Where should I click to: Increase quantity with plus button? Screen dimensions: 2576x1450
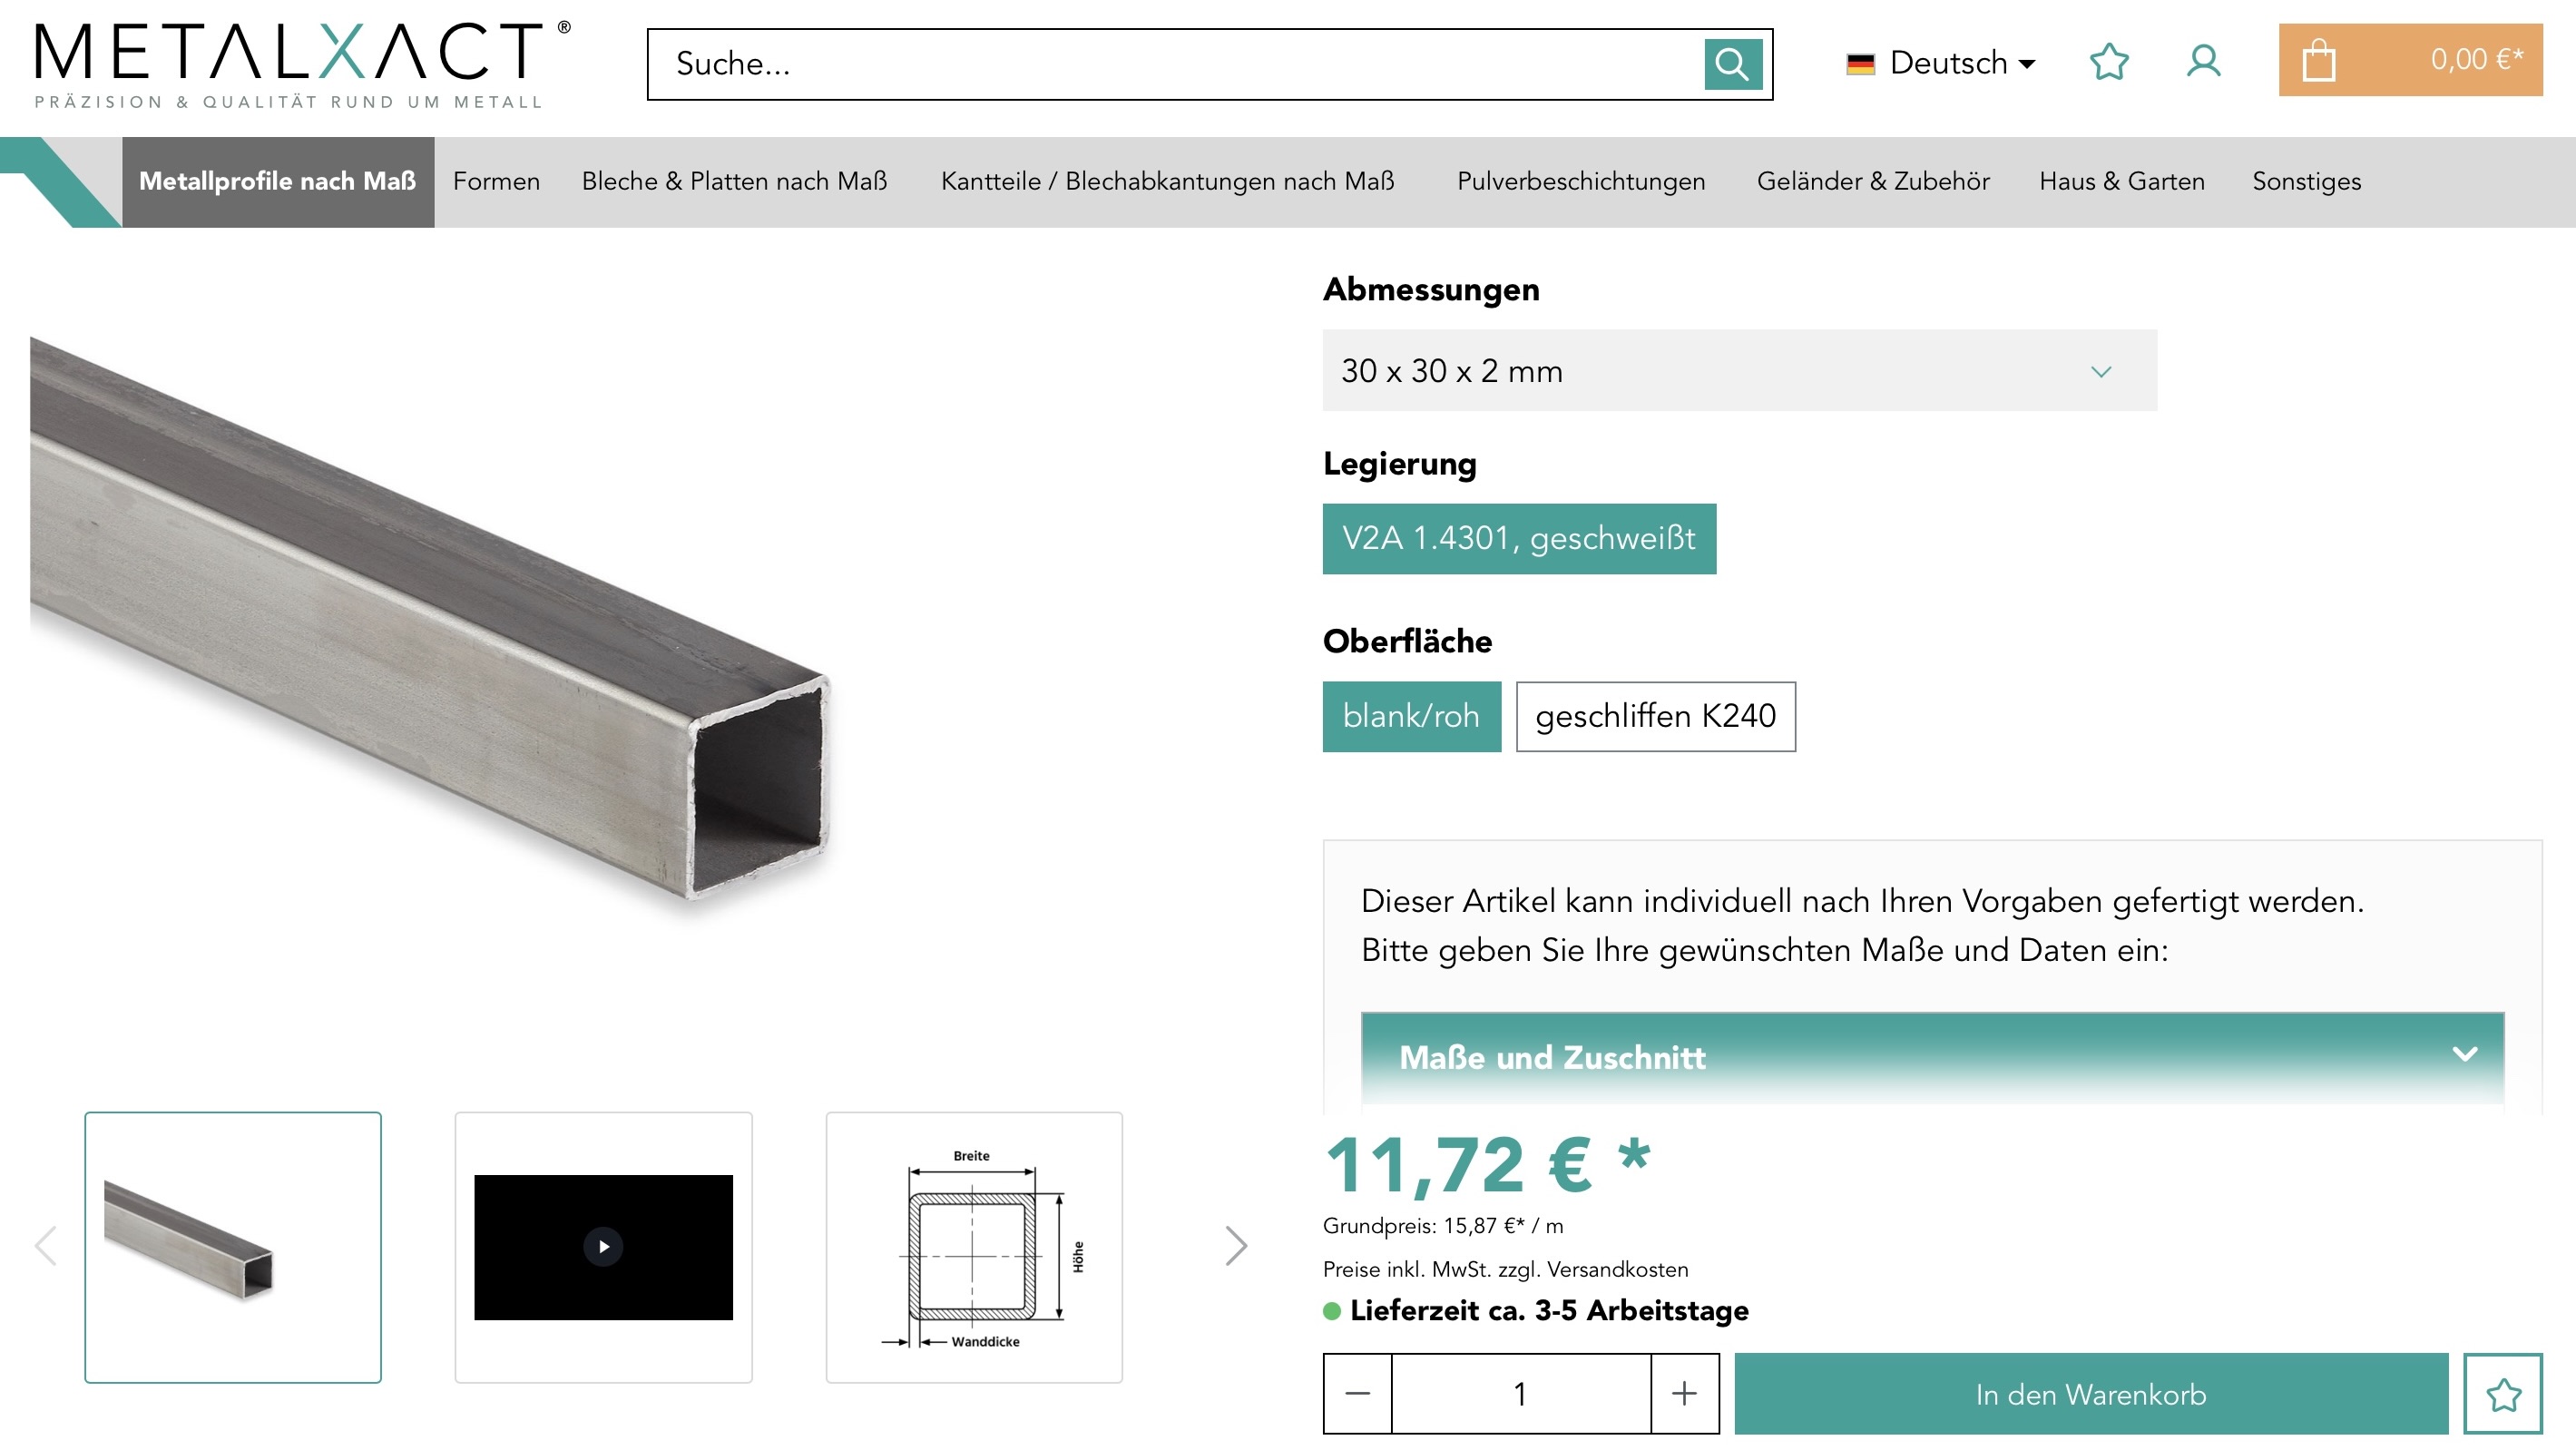pos(1684,1394)
